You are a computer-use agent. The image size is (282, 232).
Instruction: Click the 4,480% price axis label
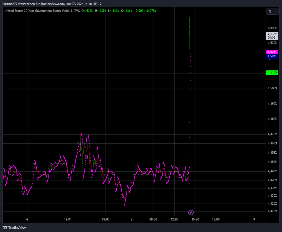pyautogui.click(x=272, y=119)
